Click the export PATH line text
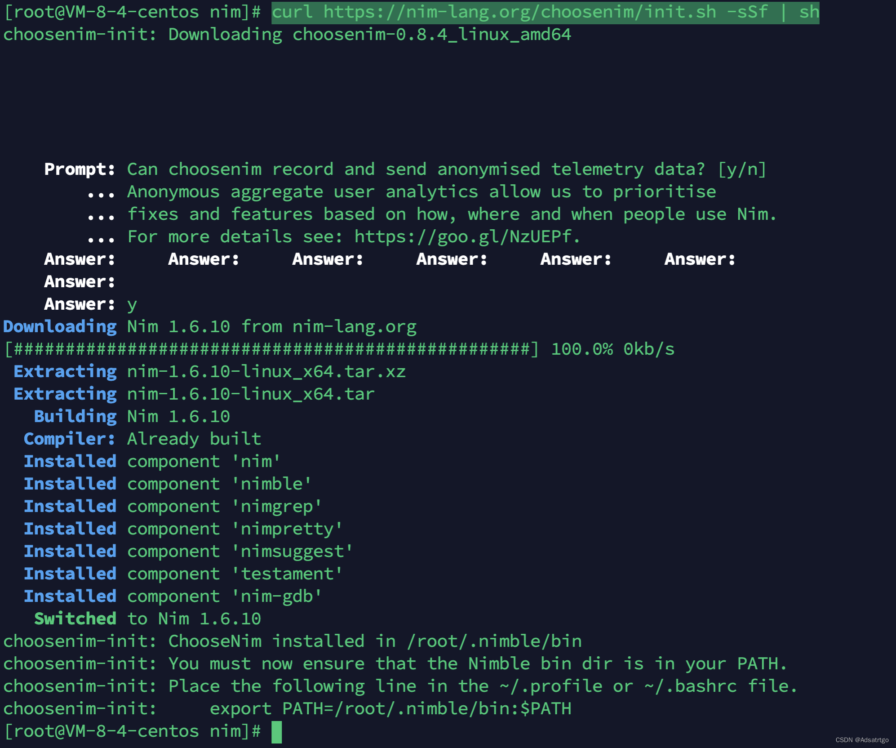This screenshot has width=896, height=748. 390,709
